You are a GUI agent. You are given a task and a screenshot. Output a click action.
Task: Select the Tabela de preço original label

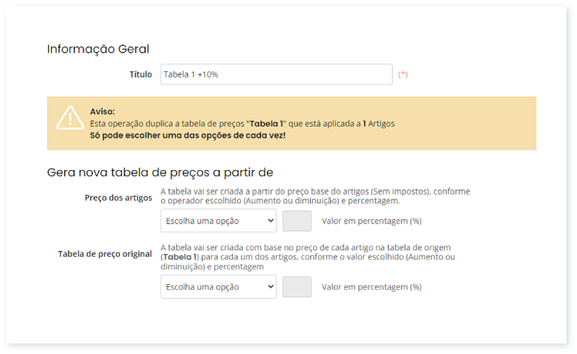[105, 254]
